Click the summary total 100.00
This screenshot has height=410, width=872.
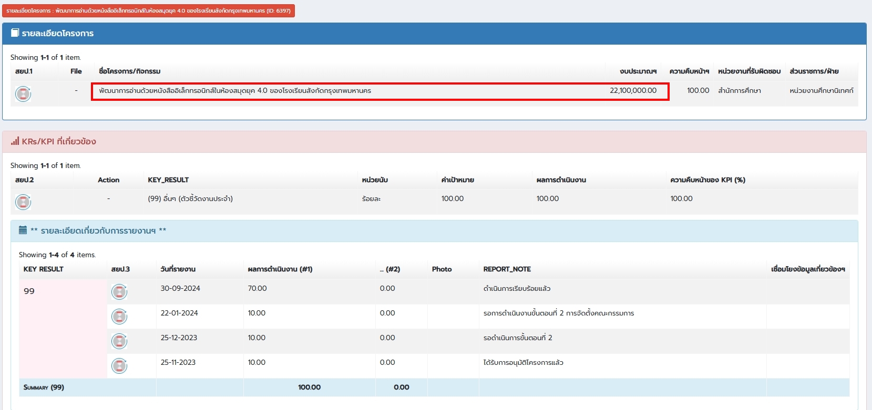point(309,387)
